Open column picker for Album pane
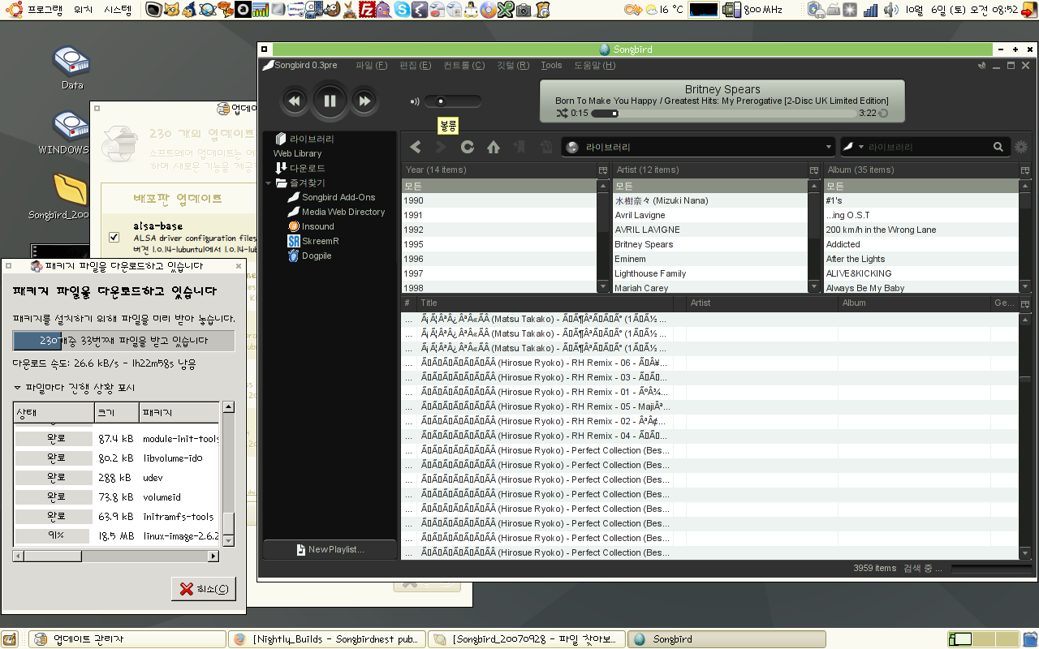 (x=1025, y=170)
